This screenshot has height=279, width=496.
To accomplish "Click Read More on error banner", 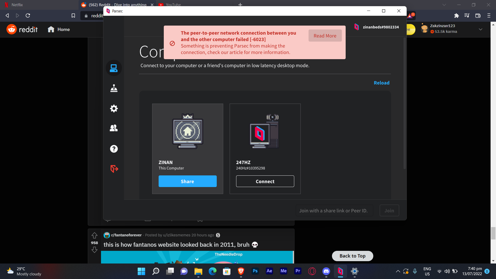I will click(325, 36).
